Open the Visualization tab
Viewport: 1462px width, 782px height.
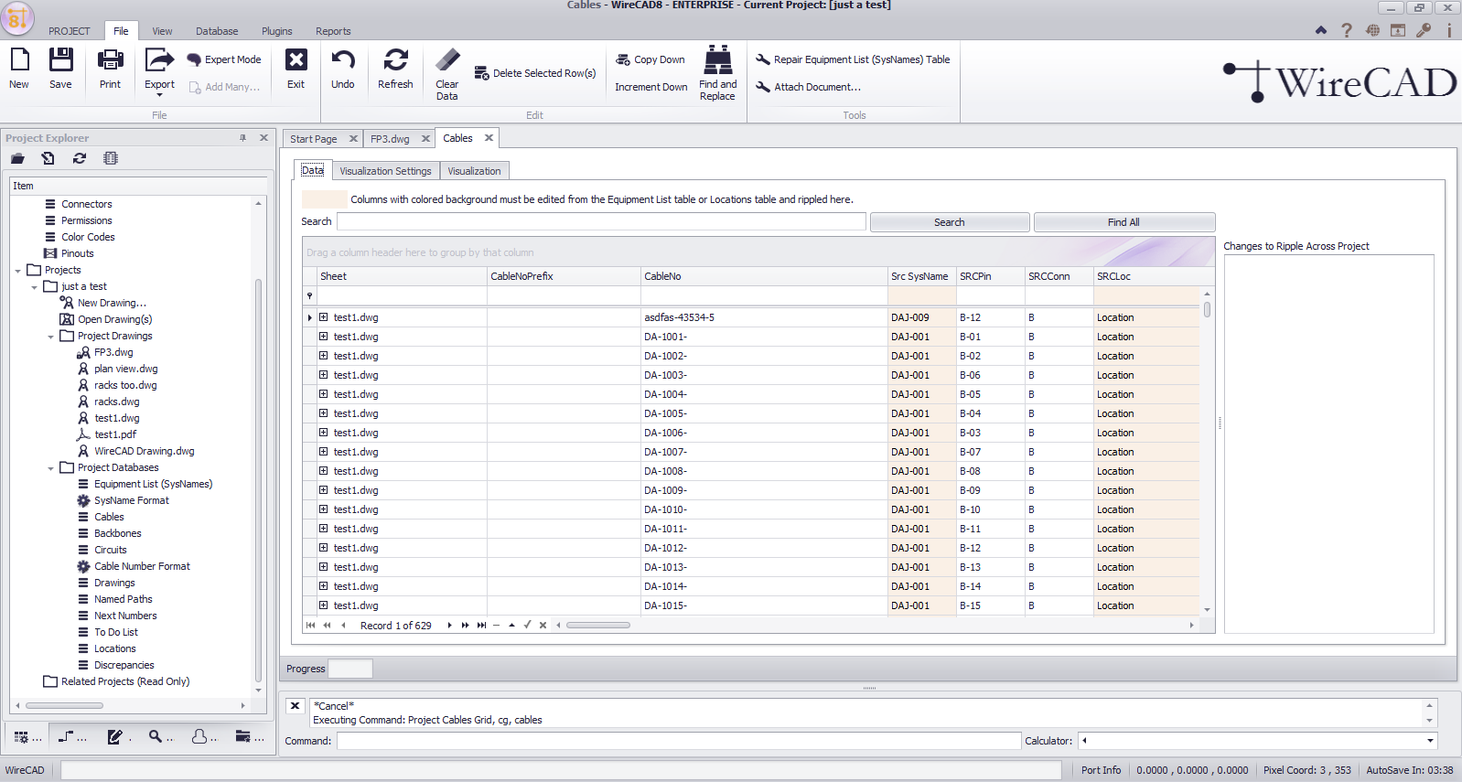coord(474,171)
